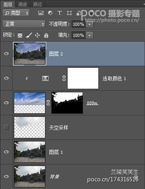145x189 pixels.
Task: Hide the 背景 layer
Action: [x=6, y=176]
